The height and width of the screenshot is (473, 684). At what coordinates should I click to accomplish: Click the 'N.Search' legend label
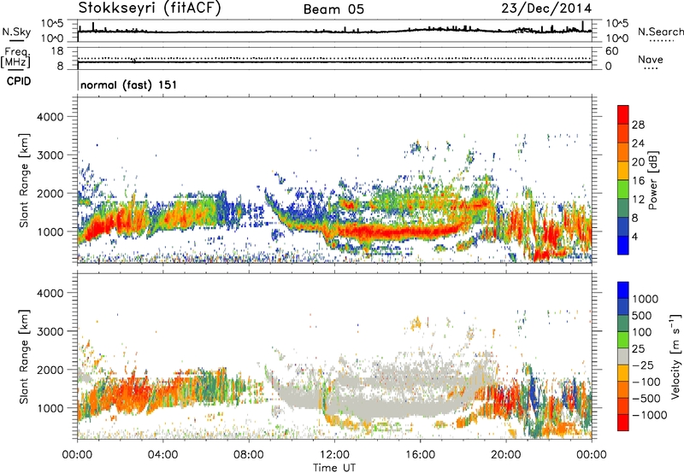tap(660, 32)
